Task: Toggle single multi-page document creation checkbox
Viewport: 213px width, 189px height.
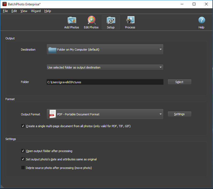Action: (x=23, y=126)
